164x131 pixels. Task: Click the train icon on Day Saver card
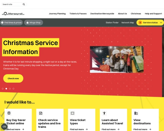pyautogui.click(x=9, y=113)
